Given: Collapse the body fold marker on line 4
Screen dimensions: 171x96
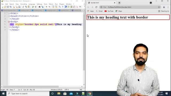Looking at the screenshot, I should (9, 22).
